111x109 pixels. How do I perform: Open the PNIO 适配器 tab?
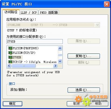pyautogui.click(x=49, y=12)
